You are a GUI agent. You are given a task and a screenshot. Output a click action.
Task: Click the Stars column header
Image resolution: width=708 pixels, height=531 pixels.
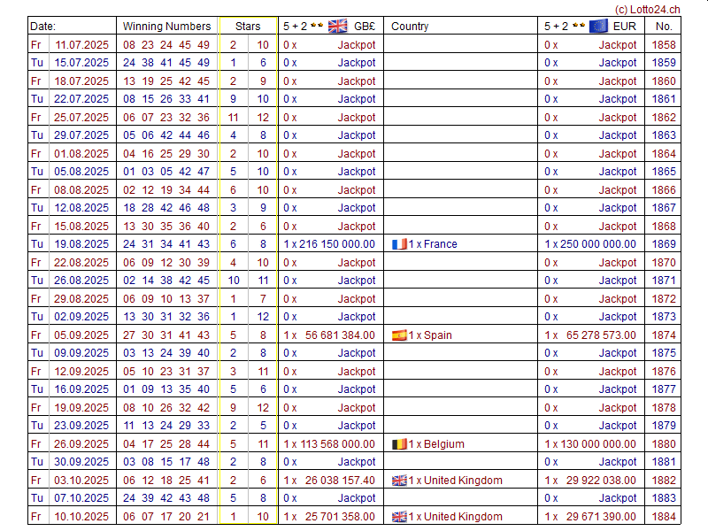pos(248,27)
